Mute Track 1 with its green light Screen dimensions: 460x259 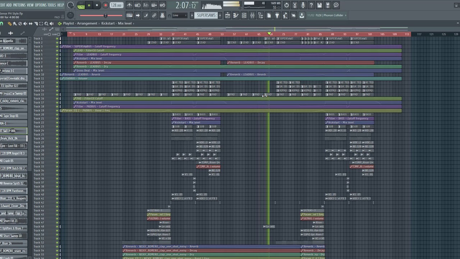(57, 38)
